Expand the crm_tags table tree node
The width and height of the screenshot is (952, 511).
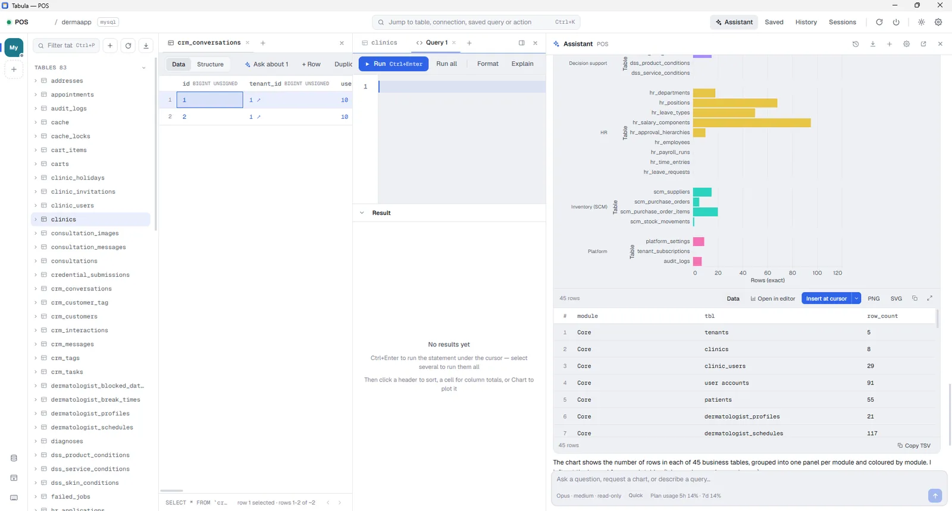pyautogui.click(x=36, y=358)
